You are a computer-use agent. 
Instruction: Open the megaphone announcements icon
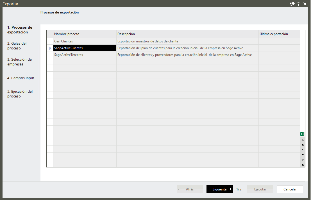(x=292, y=4)
